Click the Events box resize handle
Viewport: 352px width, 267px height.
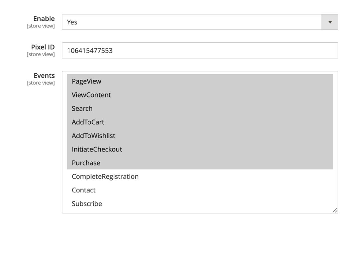pyautogui.click(x=335, y=210)
